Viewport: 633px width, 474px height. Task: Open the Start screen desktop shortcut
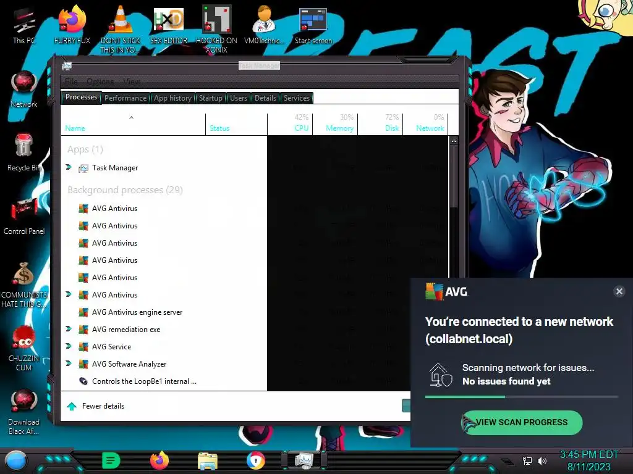pos(313,25)
